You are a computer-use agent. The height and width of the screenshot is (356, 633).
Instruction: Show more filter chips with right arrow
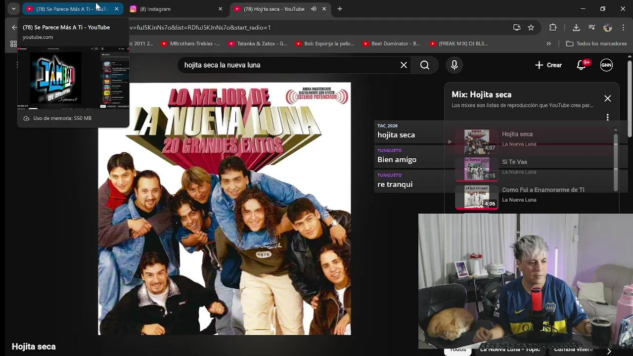pyautogui.click(x=609, y=351)
